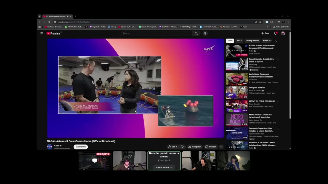
Task: Open the YouTube hamburger guide menu
Action: pyautogui.click(x=42, y=33)
